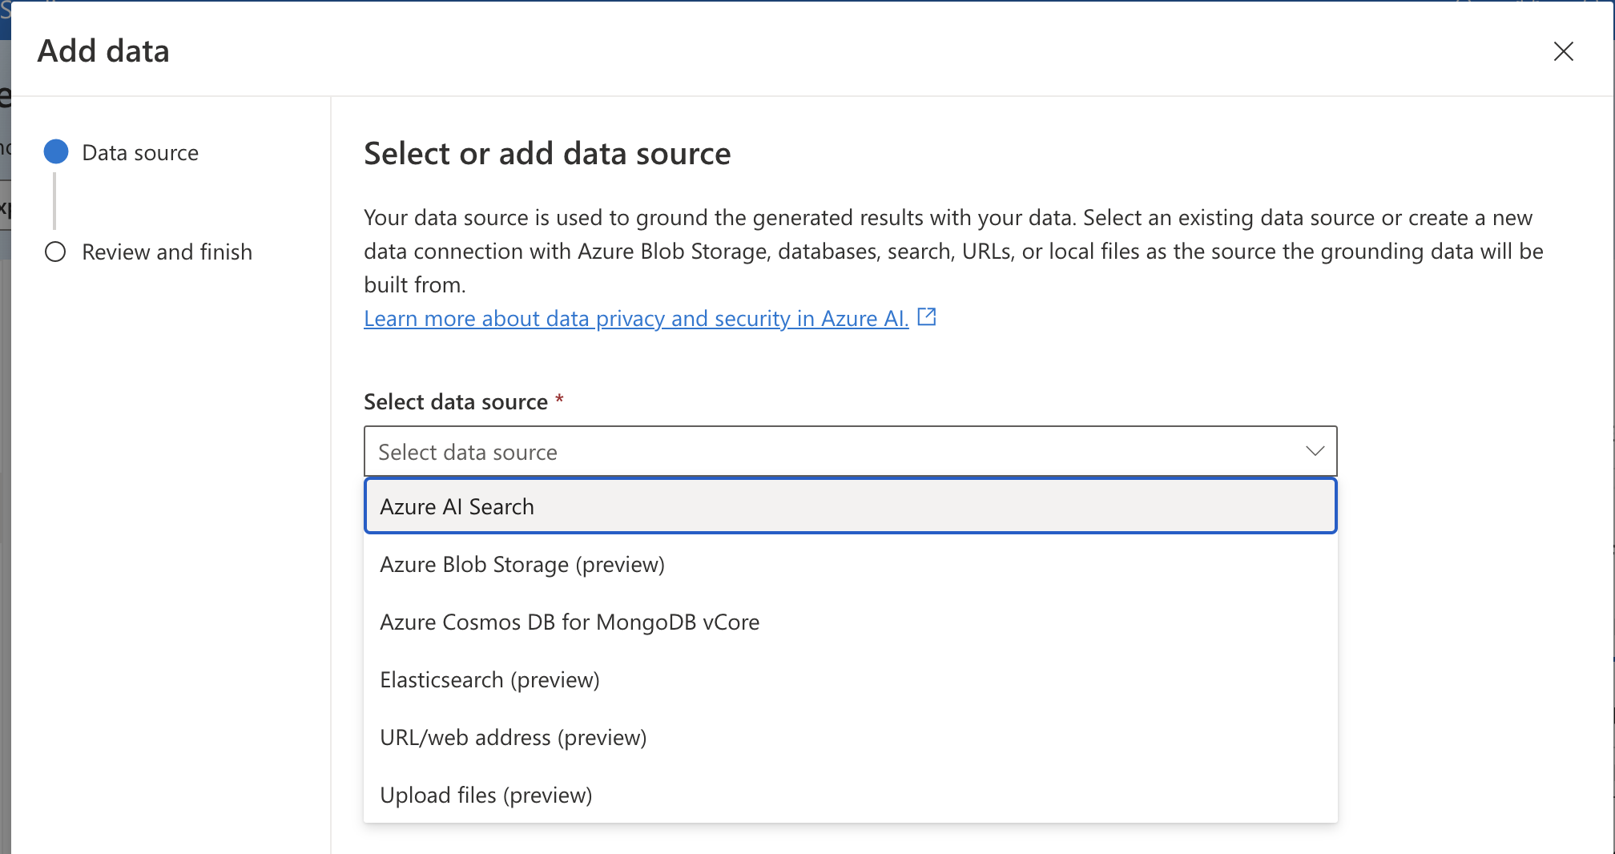The width and height of the screenshot is (1615, 854).
Task: Click the bold Select data source field label
Action: (x=456, y=402)
